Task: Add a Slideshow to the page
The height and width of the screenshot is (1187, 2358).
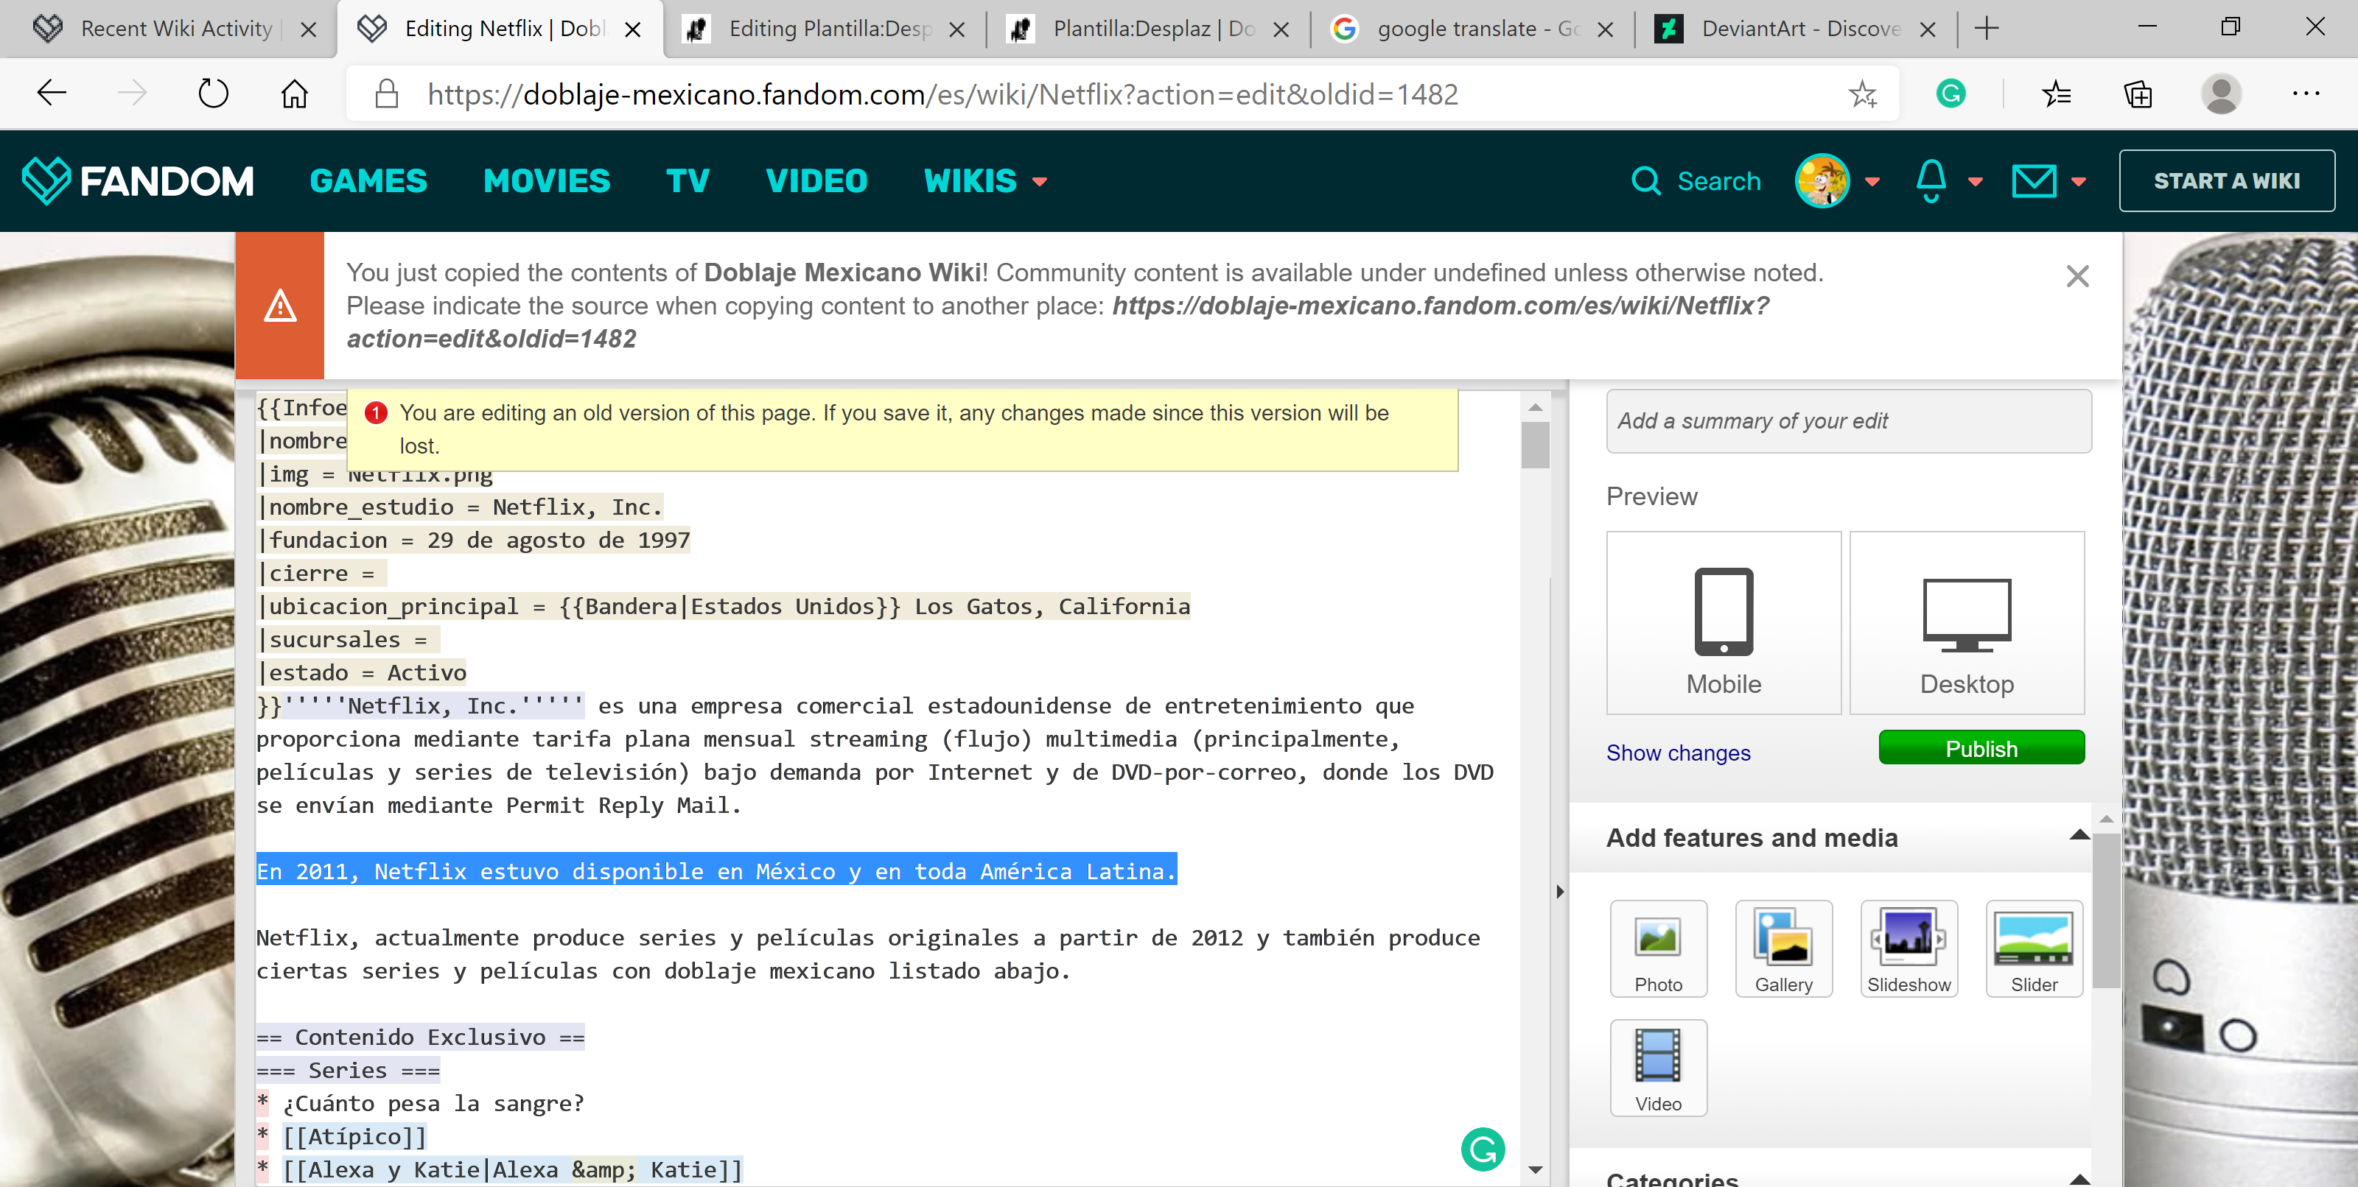Action: pos(1909,948)
